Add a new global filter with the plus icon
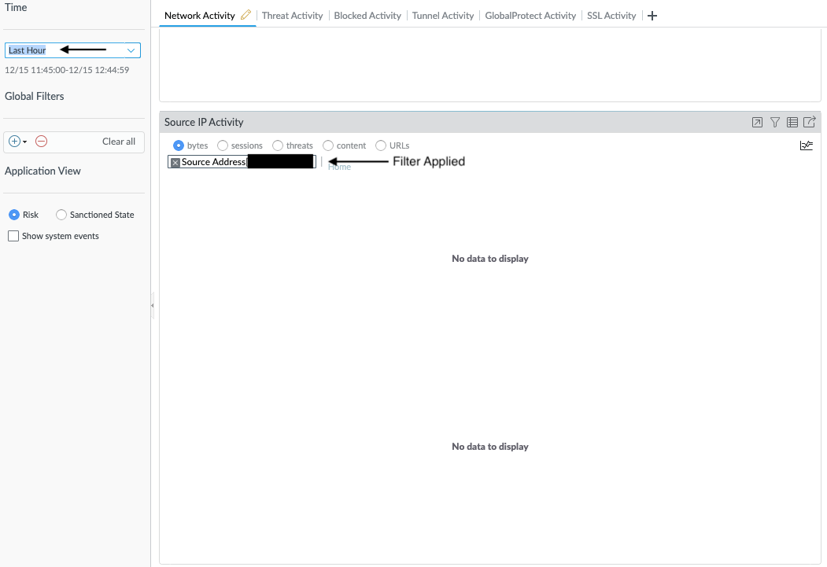The image size is (827, 567). [13, 142]
